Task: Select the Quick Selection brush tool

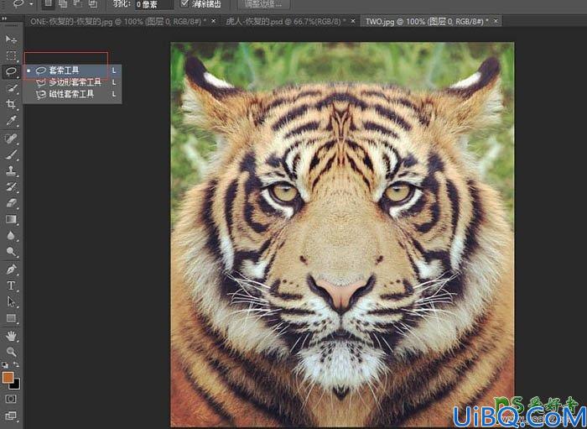Action: pyautogui.click(x=11, y=88)
